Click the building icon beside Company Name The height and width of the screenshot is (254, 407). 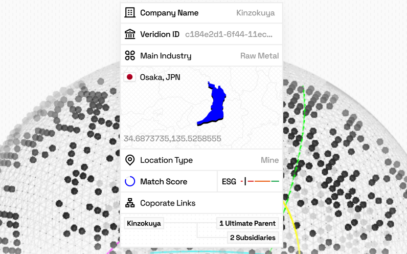[130, 13]
